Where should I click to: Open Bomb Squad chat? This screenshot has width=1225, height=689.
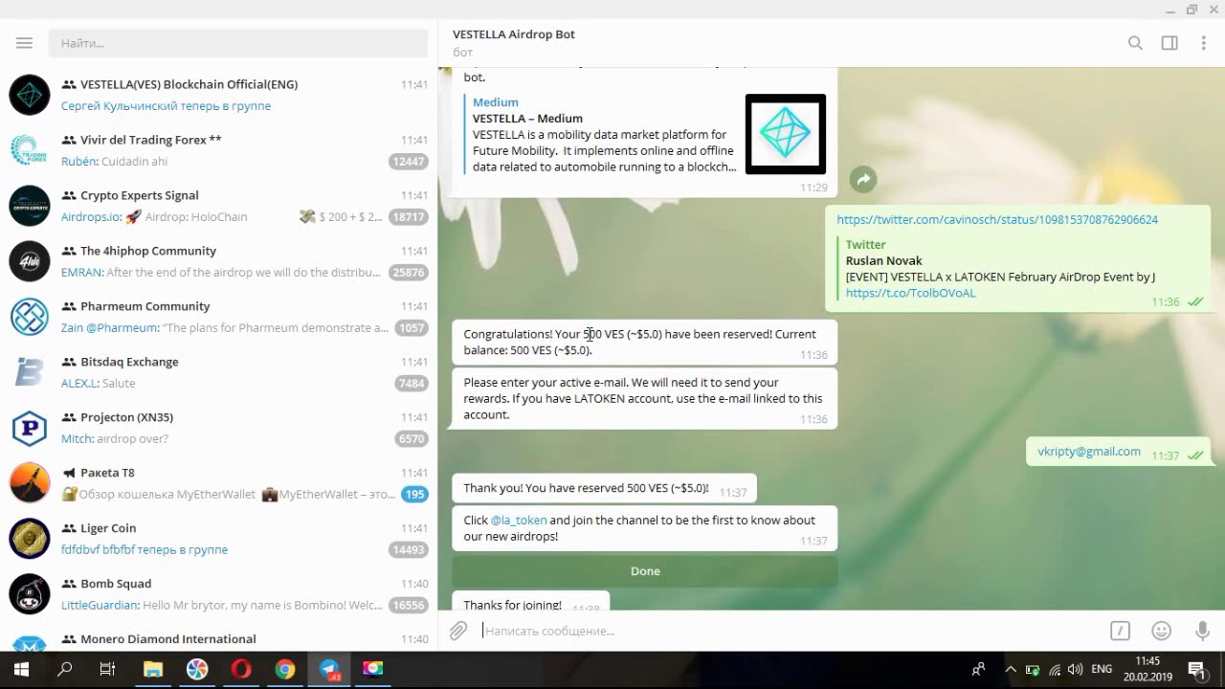[x=219, y=594]
